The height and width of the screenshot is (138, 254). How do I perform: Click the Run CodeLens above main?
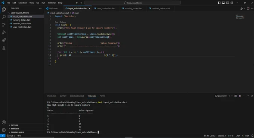click(56, 22)
